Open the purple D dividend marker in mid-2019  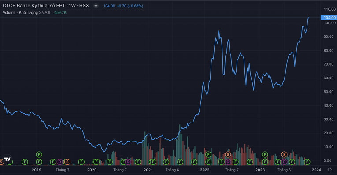click(59, 162)
